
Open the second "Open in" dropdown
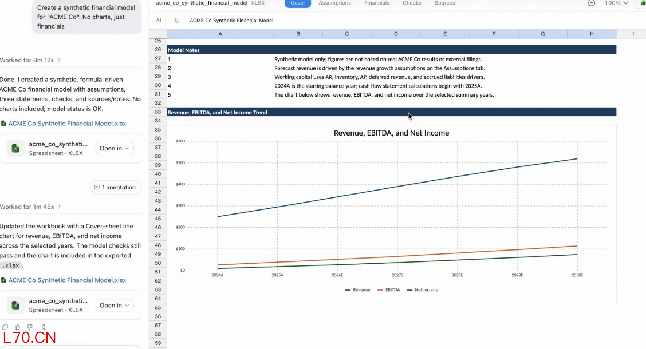(114, 305)
